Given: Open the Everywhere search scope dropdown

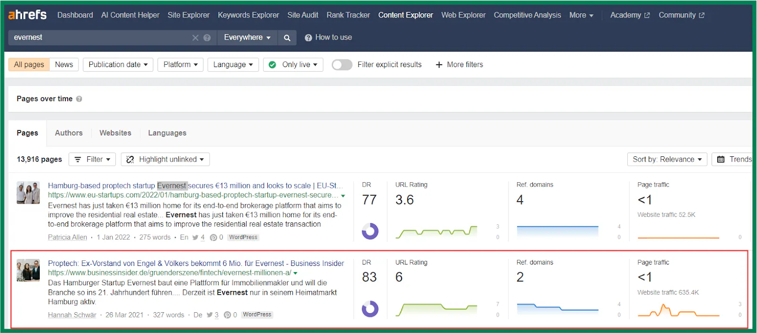Looking at the screenshot, I should click(x=247, y=38).
